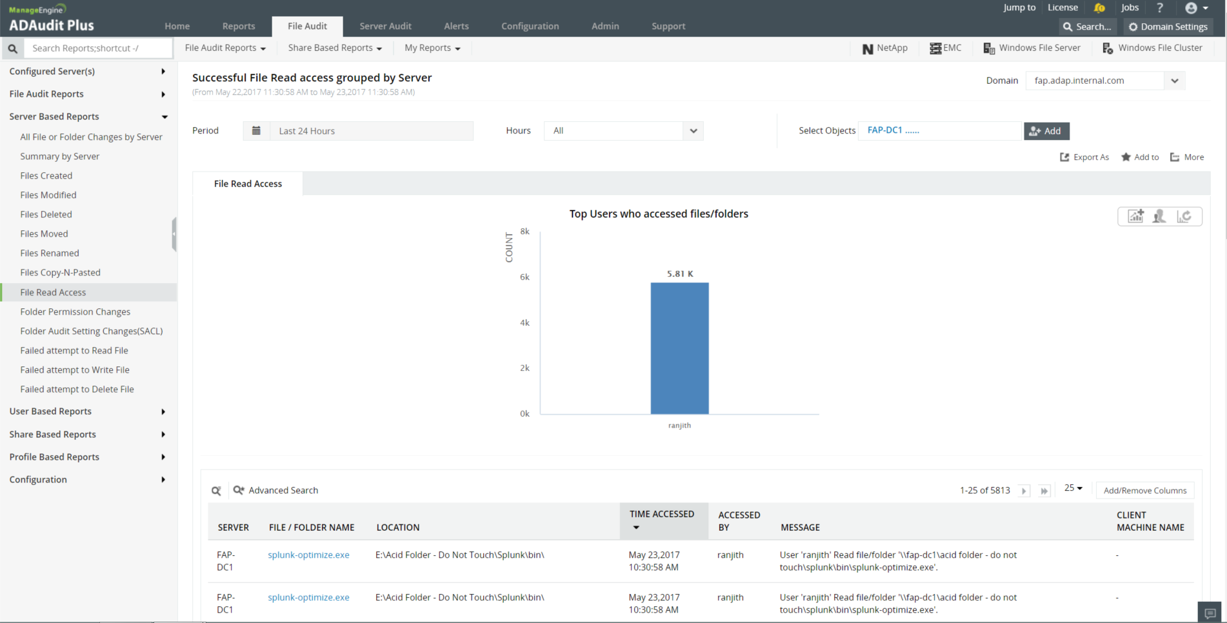Click the refresh chart icon above graph
1227x623 pixels.
1184,217
